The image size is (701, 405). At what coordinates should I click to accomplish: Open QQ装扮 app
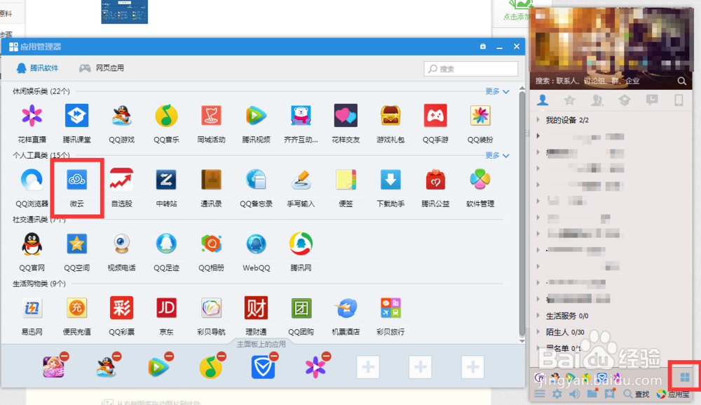(x=480, y=116)
